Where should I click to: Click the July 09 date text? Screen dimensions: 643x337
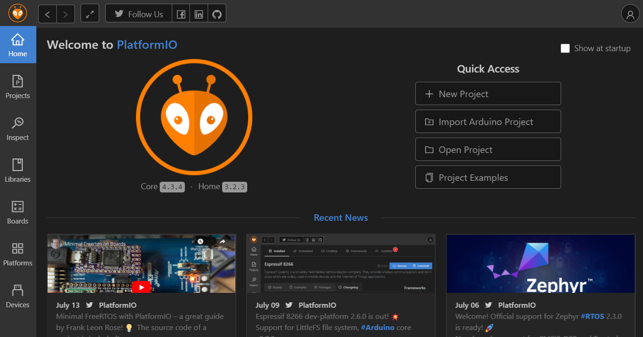268,305
